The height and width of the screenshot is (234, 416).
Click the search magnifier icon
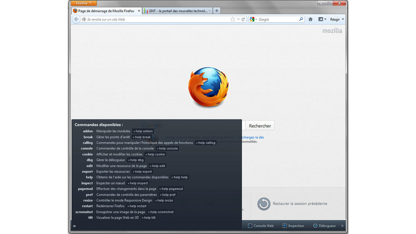pyautogui.click(x=301, y=19)
